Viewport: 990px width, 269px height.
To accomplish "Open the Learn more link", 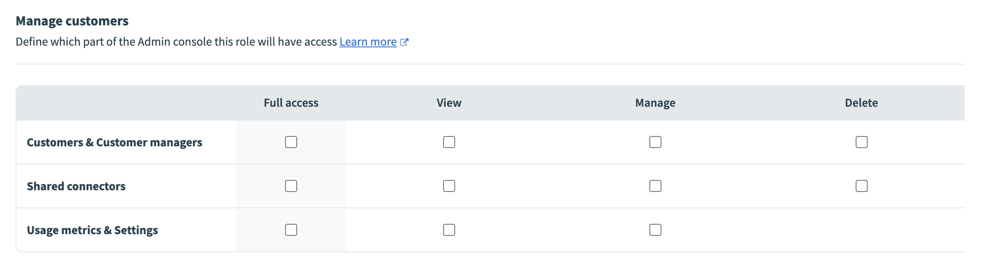I will point(368,42).
